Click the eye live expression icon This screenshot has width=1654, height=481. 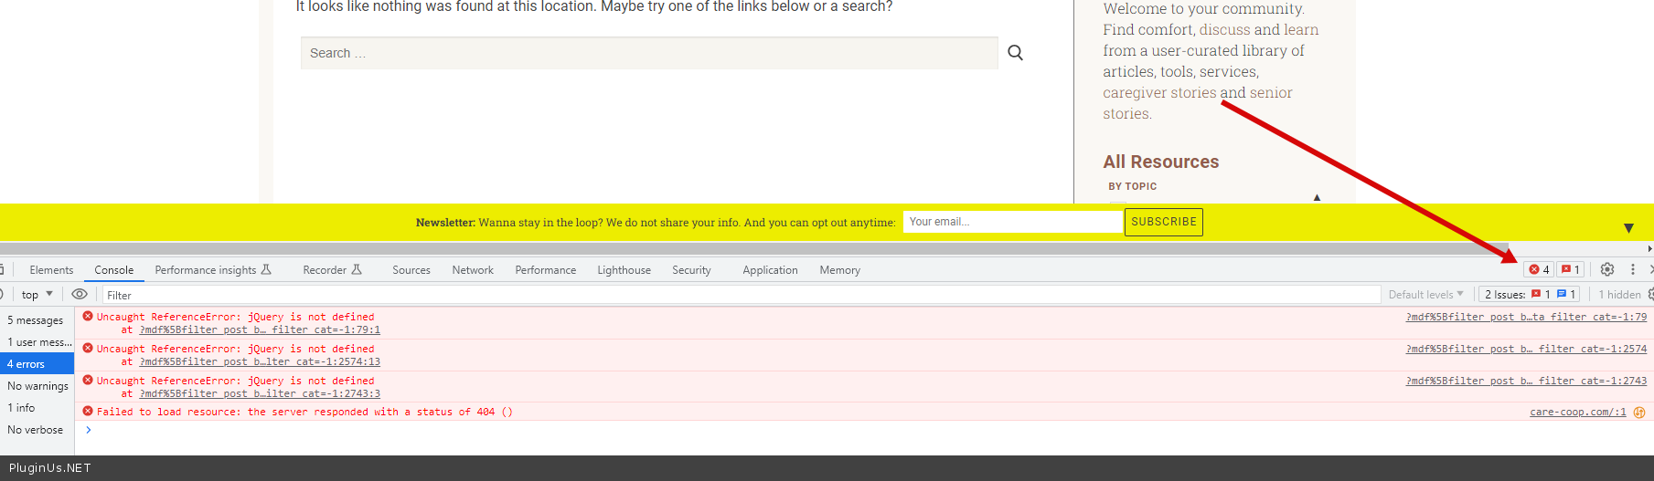coord(80,295)
